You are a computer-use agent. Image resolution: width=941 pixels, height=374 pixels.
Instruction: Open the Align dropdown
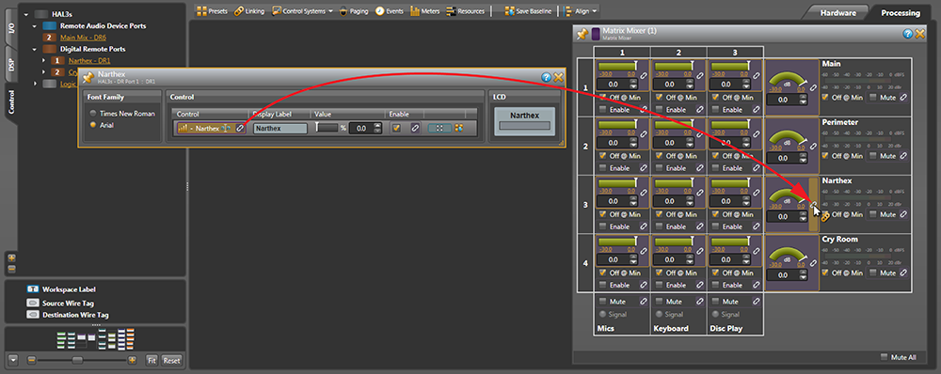(581, 10)
